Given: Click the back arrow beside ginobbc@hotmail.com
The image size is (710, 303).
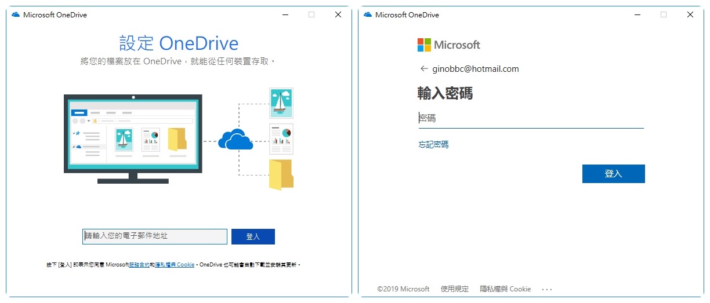Looking at the screenshot, I should coord(423,68).
